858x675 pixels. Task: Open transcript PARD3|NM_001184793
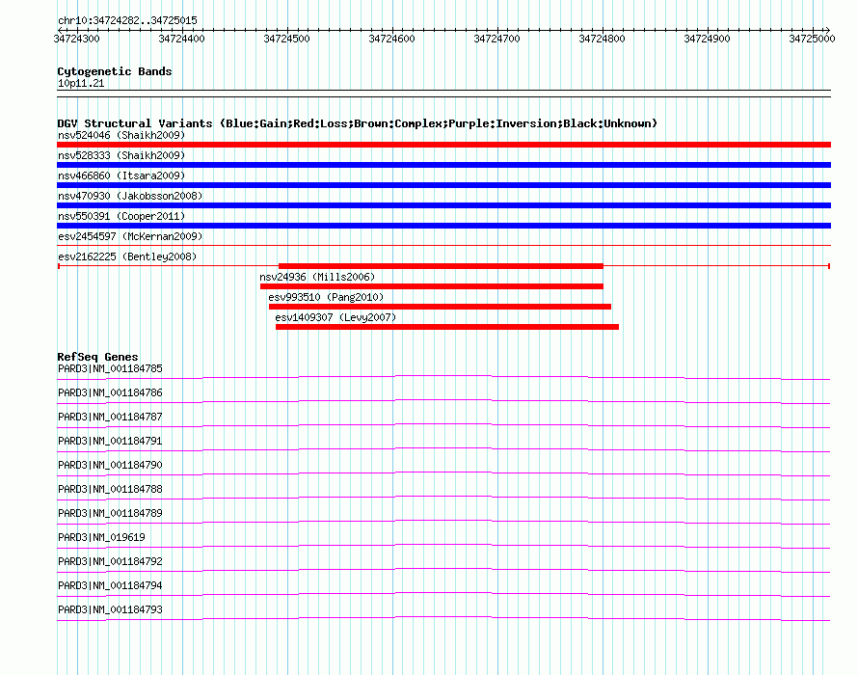pyautogui.click(x=110, y=609)
